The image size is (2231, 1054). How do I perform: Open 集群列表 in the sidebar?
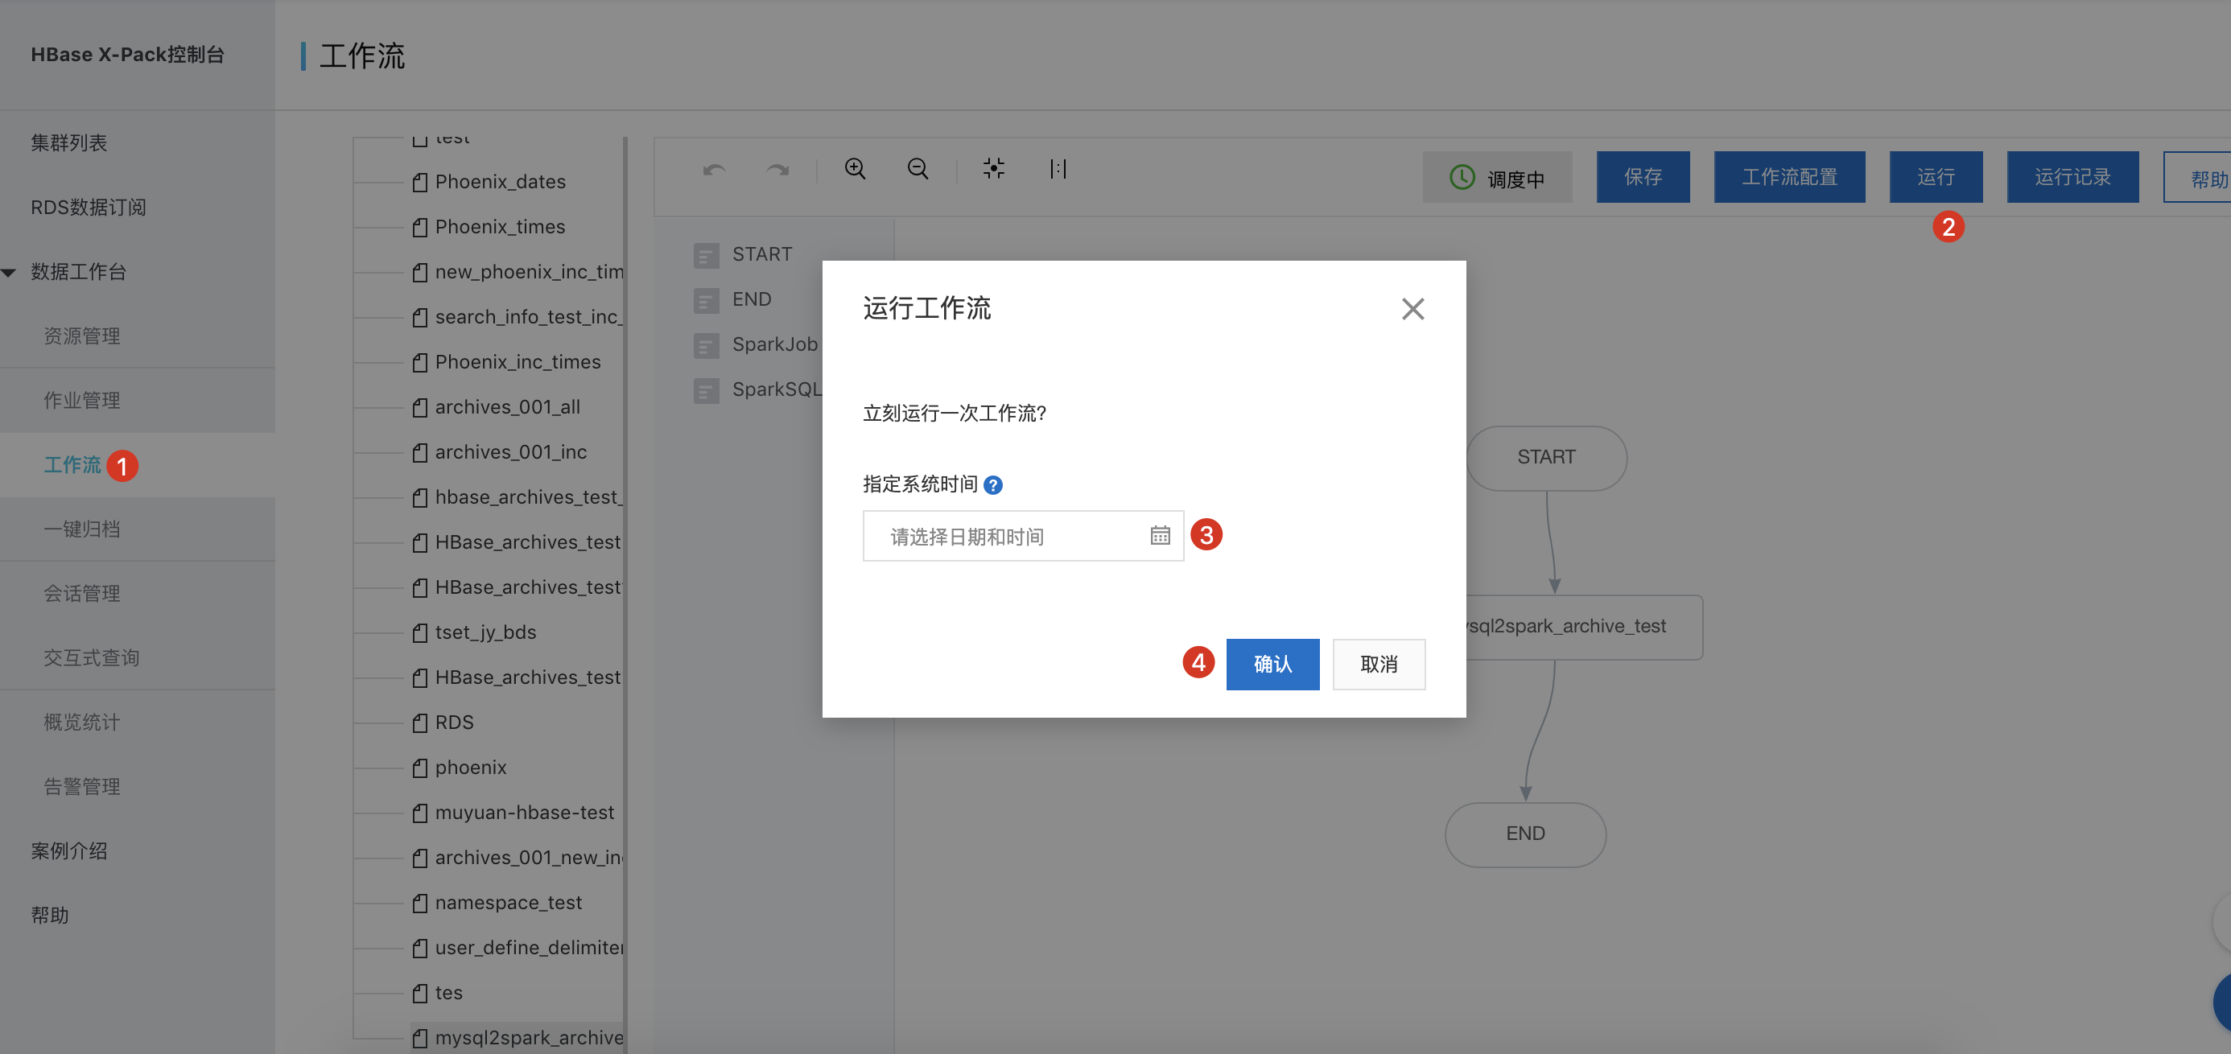tap(69, 143)
